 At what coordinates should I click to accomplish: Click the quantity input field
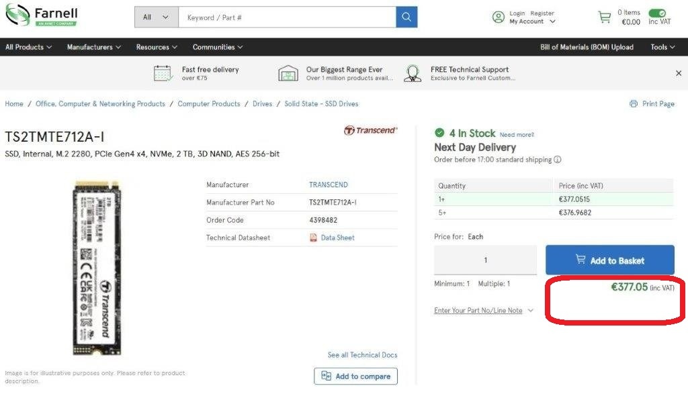click(485, 260)
